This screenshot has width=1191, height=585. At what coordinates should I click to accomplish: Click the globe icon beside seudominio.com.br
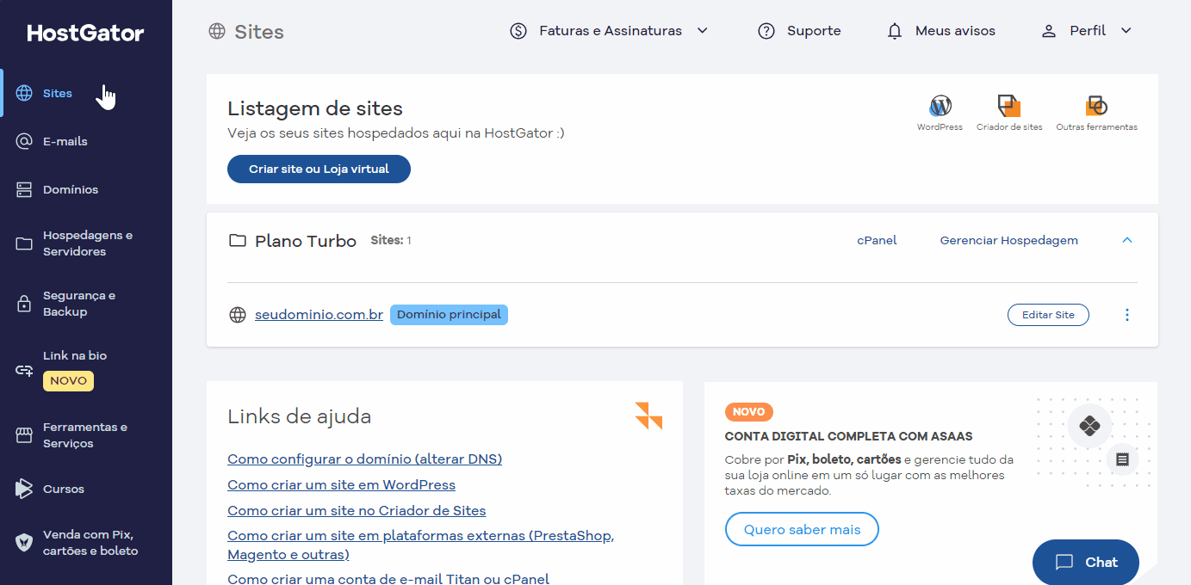[x=238, y=315]
